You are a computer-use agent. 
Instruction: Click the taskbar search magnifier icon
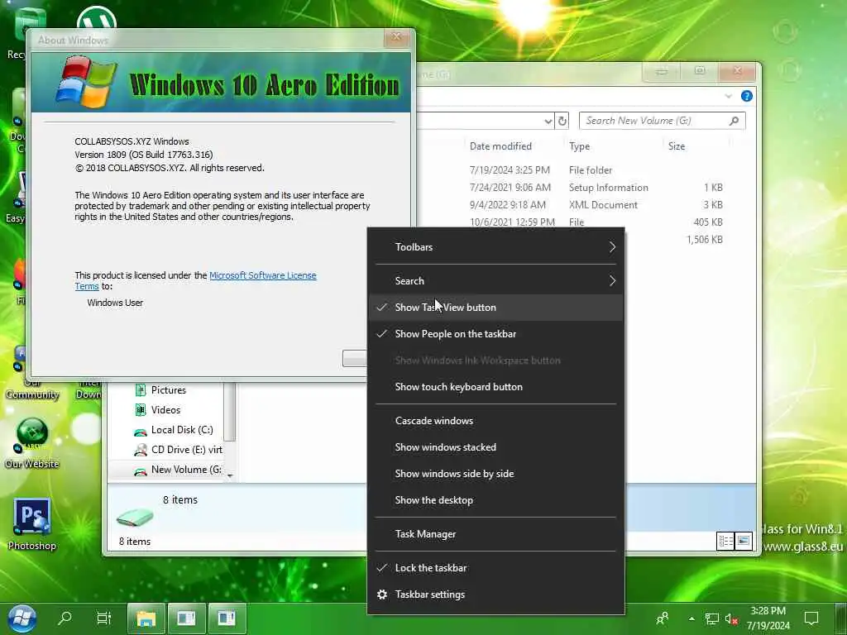(x=65, y=618)
